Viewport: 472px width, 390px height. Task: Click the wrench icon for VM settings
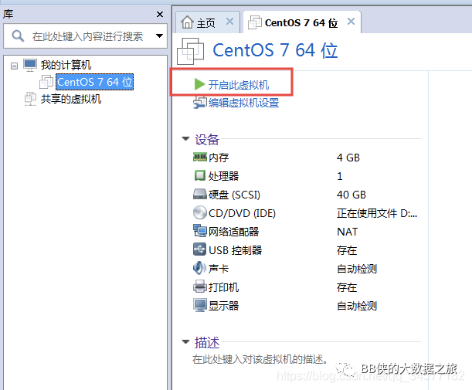point(199,103)
